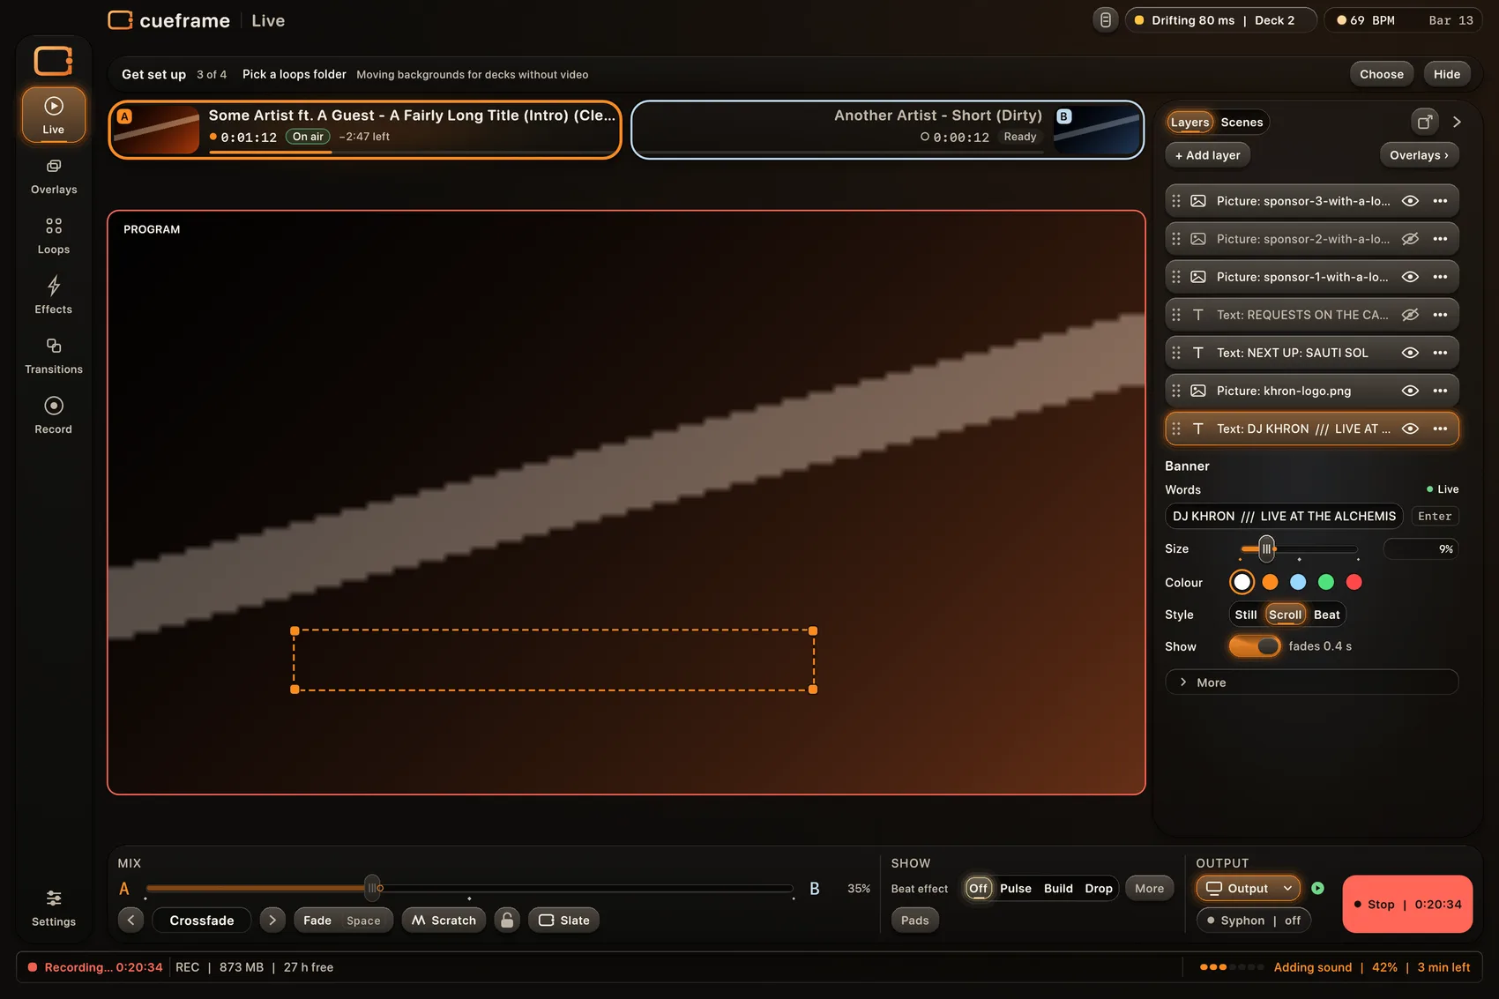Hide the sponsor-3 picture layer
The height and width of the screenshot is (999, 1499).
[x=1410, y=201]
